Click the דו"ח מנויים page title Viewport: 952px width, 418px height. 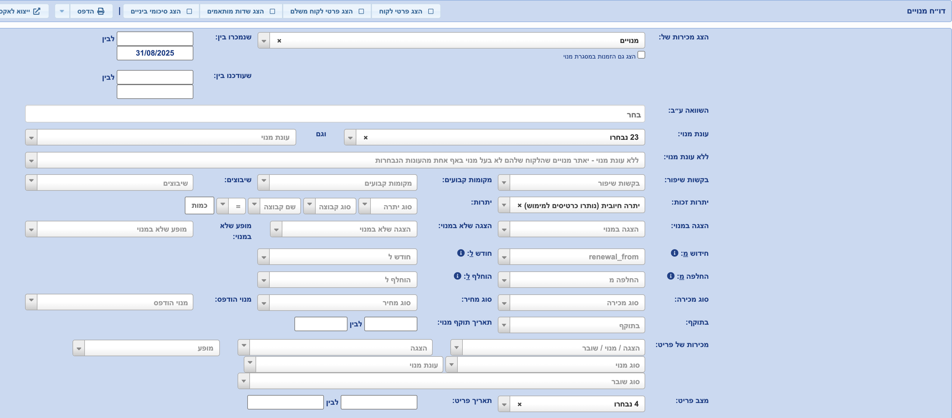pos(926,11)
